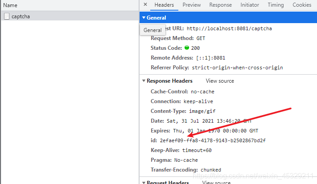Click the request URL http://localhost:8081/captcha

point(229,28)
